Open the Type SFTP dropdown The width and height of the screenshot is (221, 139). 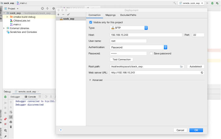point(129,28)
